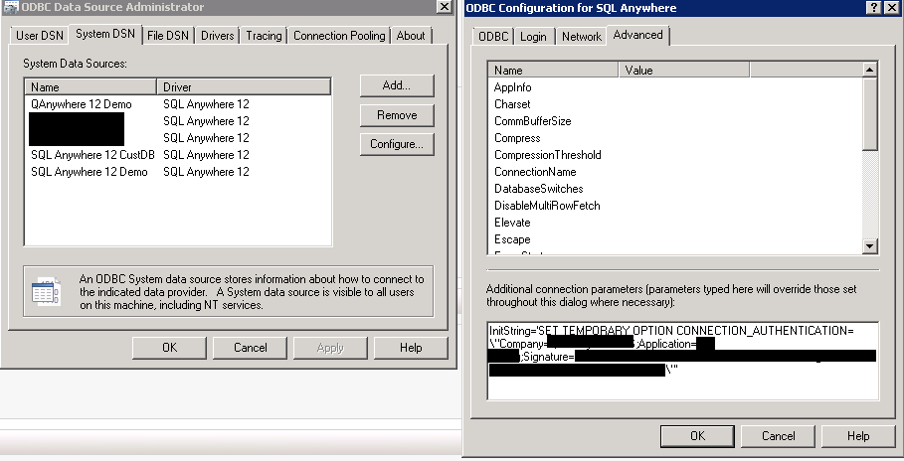The image size is (904, 461).
Task: Click the parameter list scroll down arrow
Action: pos(870,246)
